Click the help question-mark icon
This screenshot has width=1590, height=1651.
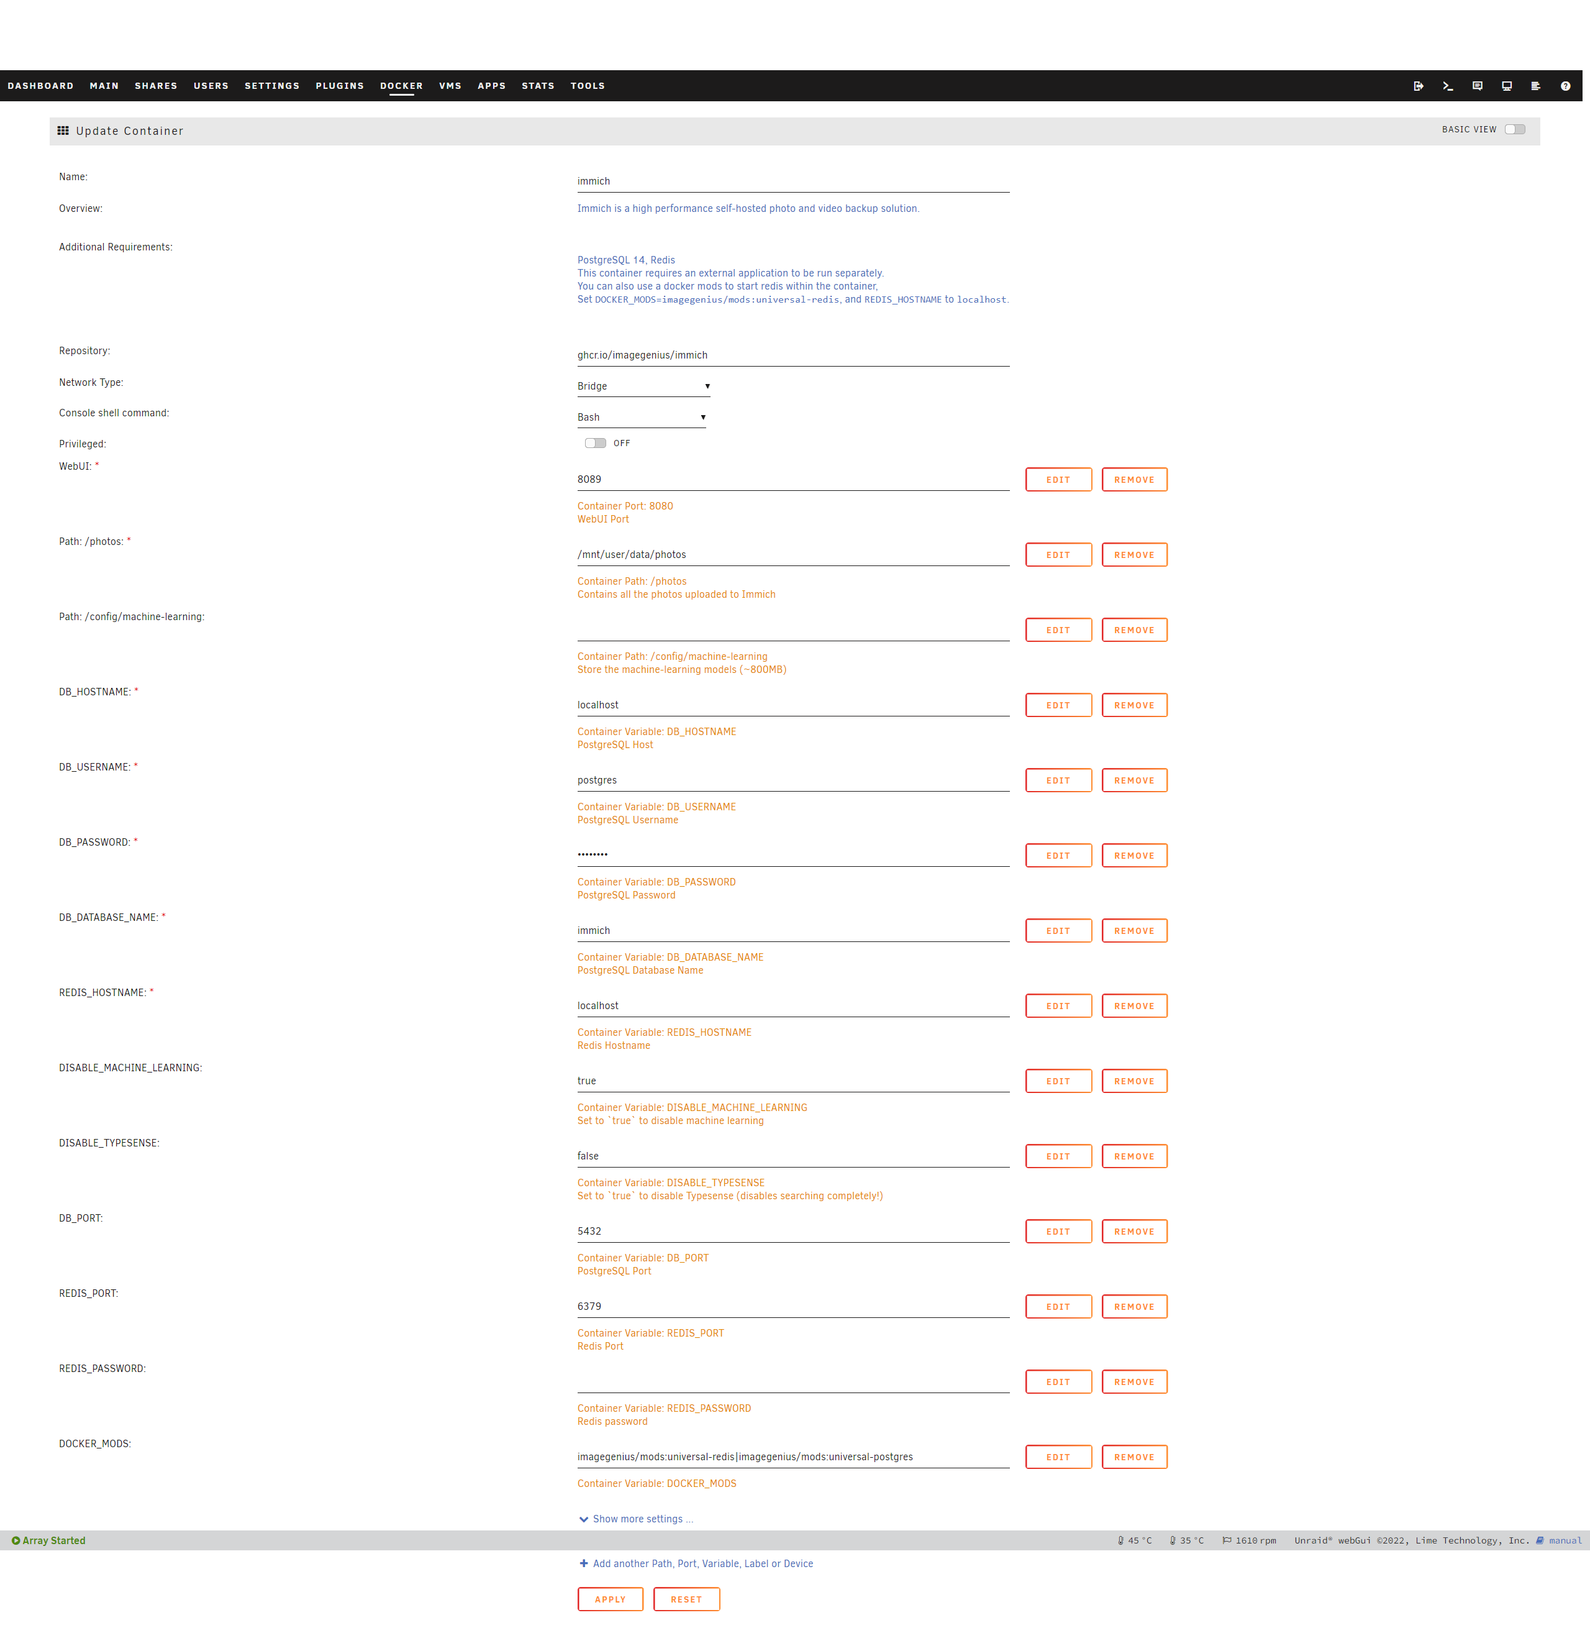[x=1565, y=86]
